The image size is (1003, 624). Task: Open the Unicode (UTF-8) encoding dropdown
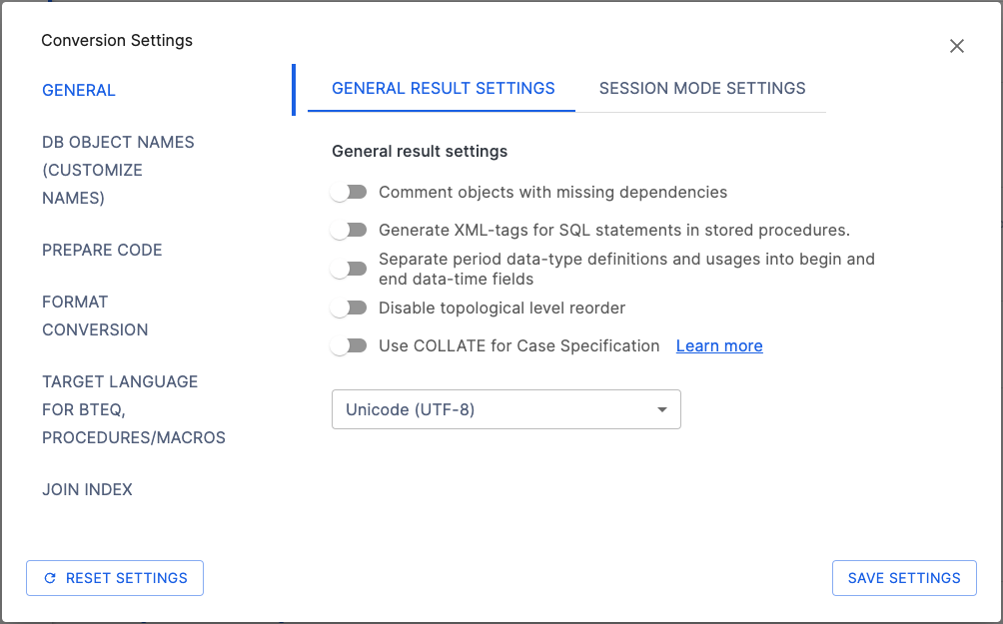(505, 409)
